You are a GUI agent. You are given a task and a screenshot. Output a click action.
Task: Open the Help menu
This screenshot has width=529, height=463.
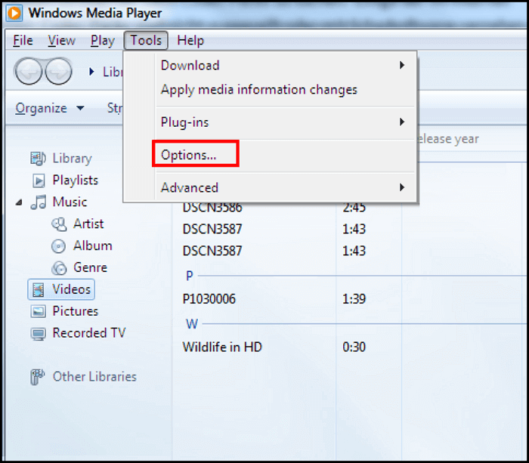[x=190, y=41]
